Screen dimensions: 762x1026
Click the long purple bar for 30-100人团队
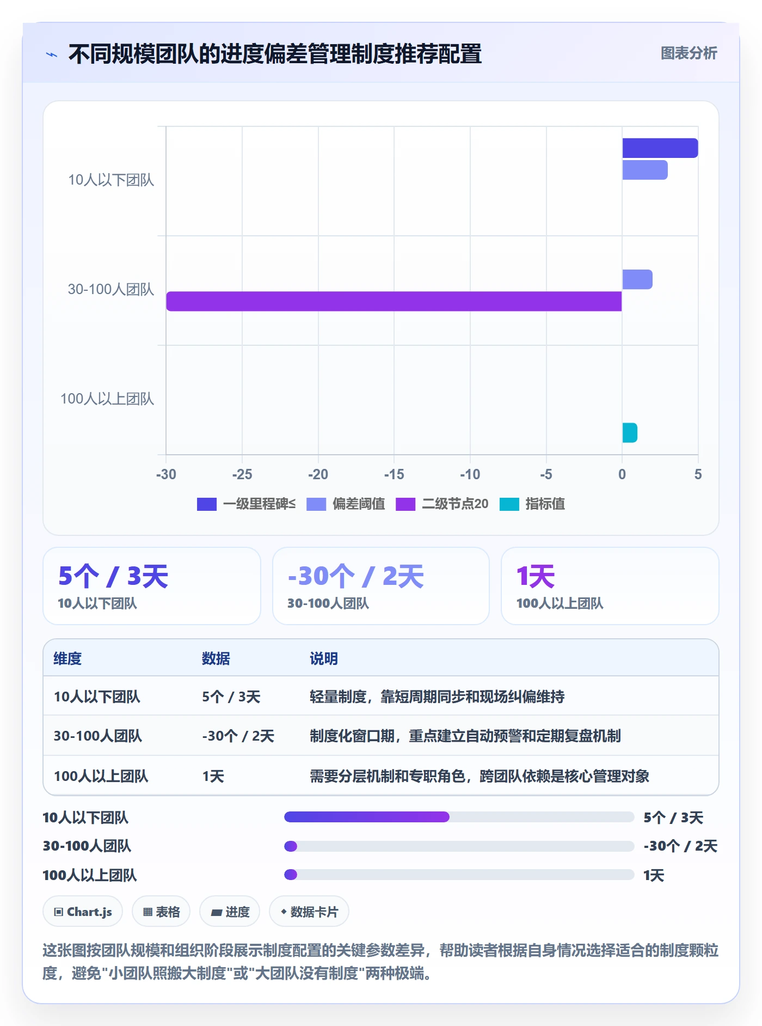[x=394, y=301]
